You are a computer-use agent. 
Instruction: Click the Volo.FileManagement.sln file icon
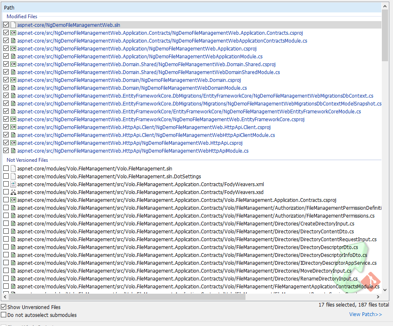13,168
